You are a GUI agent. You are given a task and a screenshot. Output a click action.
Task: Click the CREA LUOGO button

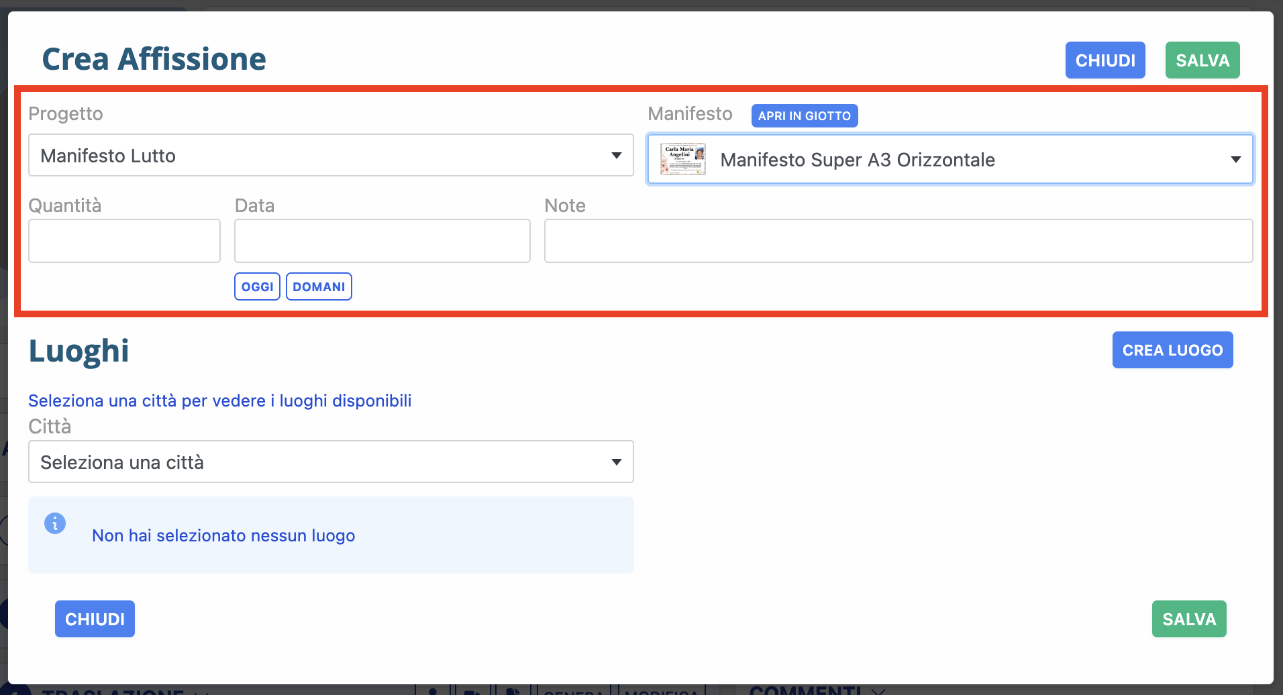pyautogui.click(x=1172, y=350)
